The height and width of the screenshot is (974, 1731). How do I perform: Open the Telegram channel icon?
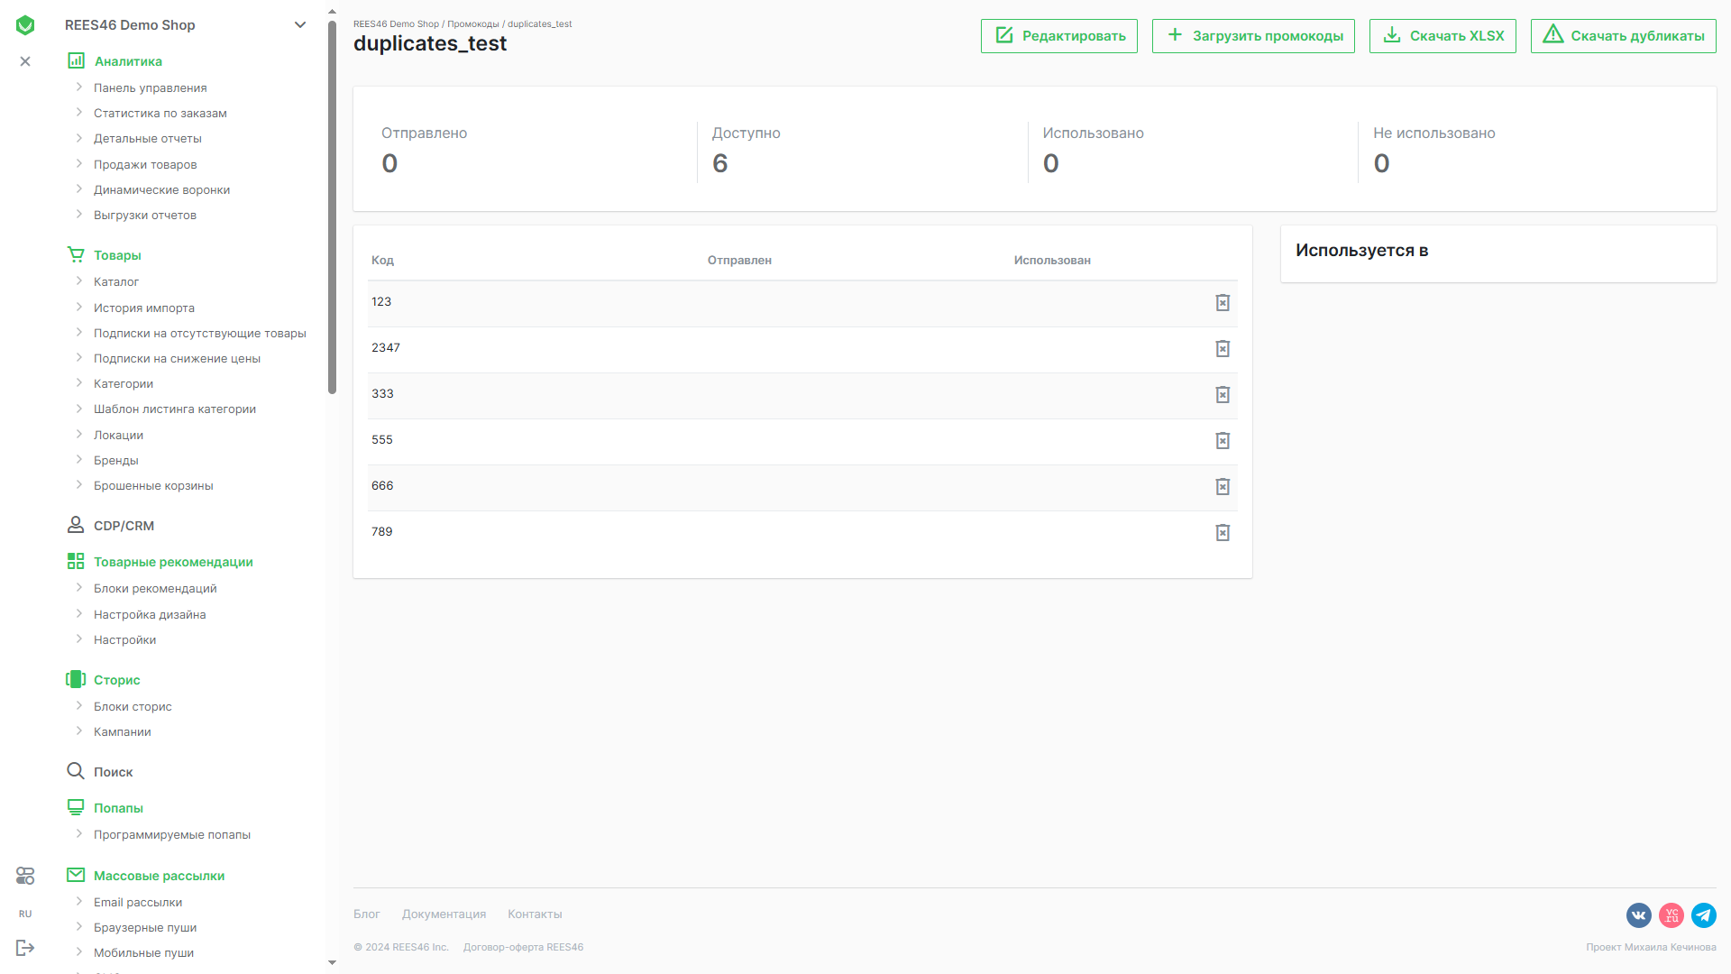[1703, 915]
